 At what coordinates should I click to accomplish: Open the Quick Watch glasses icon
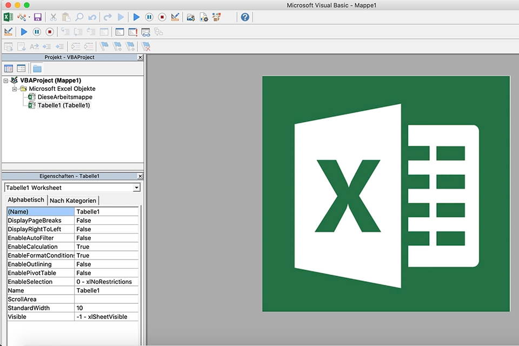[x=145, y=32]
